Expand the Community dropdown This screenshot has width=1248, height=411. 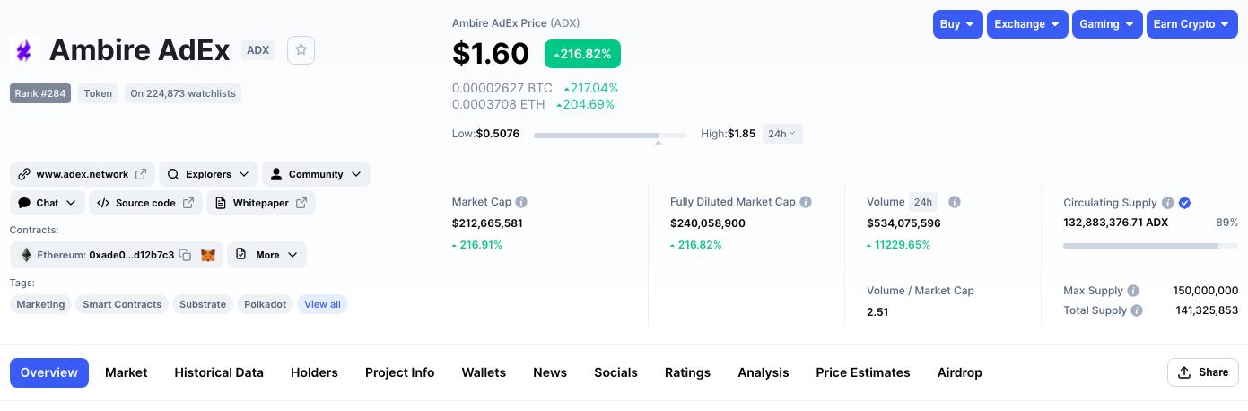pyautogui.click(x=316, y=174)
